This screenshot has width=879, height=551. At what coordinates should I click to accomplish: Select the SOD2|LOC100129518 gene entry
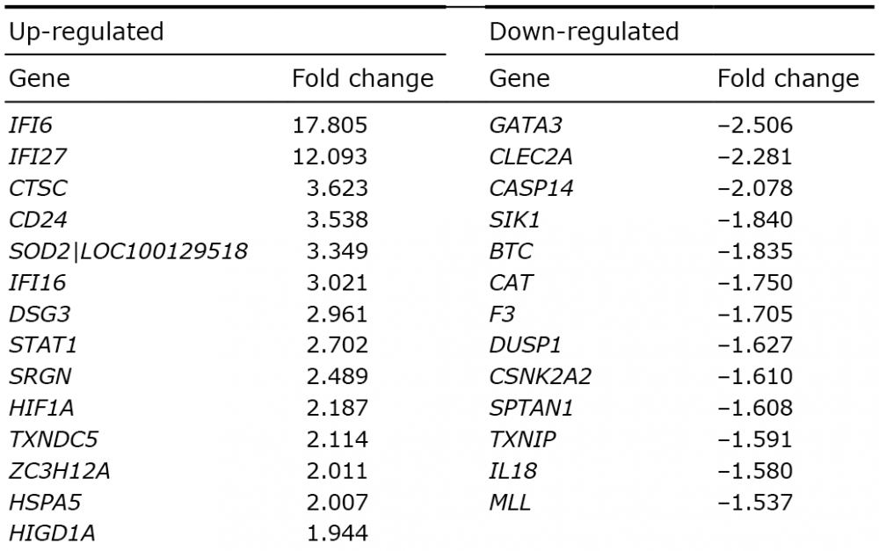click(128, 251)
